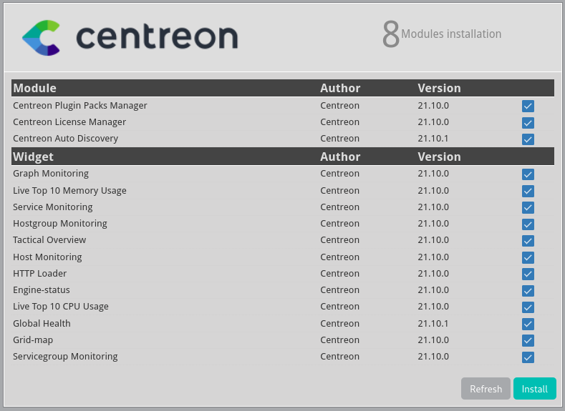Viewport: 565px width, 411px height.
Task: Click the Install button
Action: click(x=534, y=389)
